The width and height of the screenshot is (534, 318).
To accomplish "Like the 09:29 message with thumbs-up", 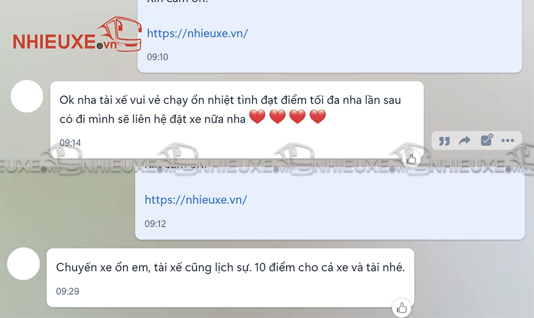I will pos(402,308).
